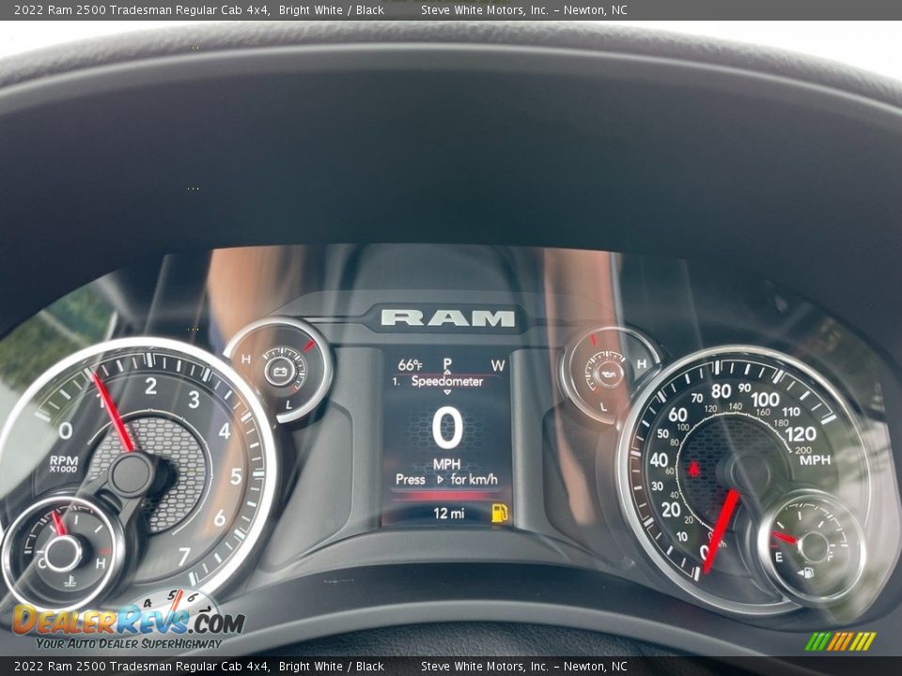Tap the 7 mark on tachometer
Viewport: 902px width, 676px height.
[x=183, y=557]
